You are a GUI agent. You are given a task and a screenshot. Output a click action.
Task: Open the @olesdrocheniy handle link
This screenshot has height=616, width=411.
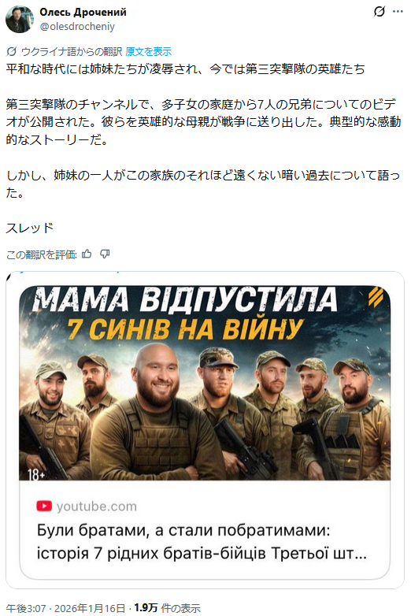(77, 26)
